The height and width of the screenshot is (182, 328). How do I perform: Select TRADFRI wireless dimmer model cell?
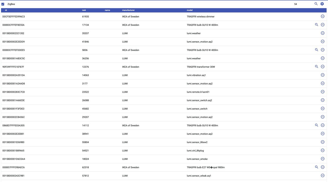click(201, 16)
